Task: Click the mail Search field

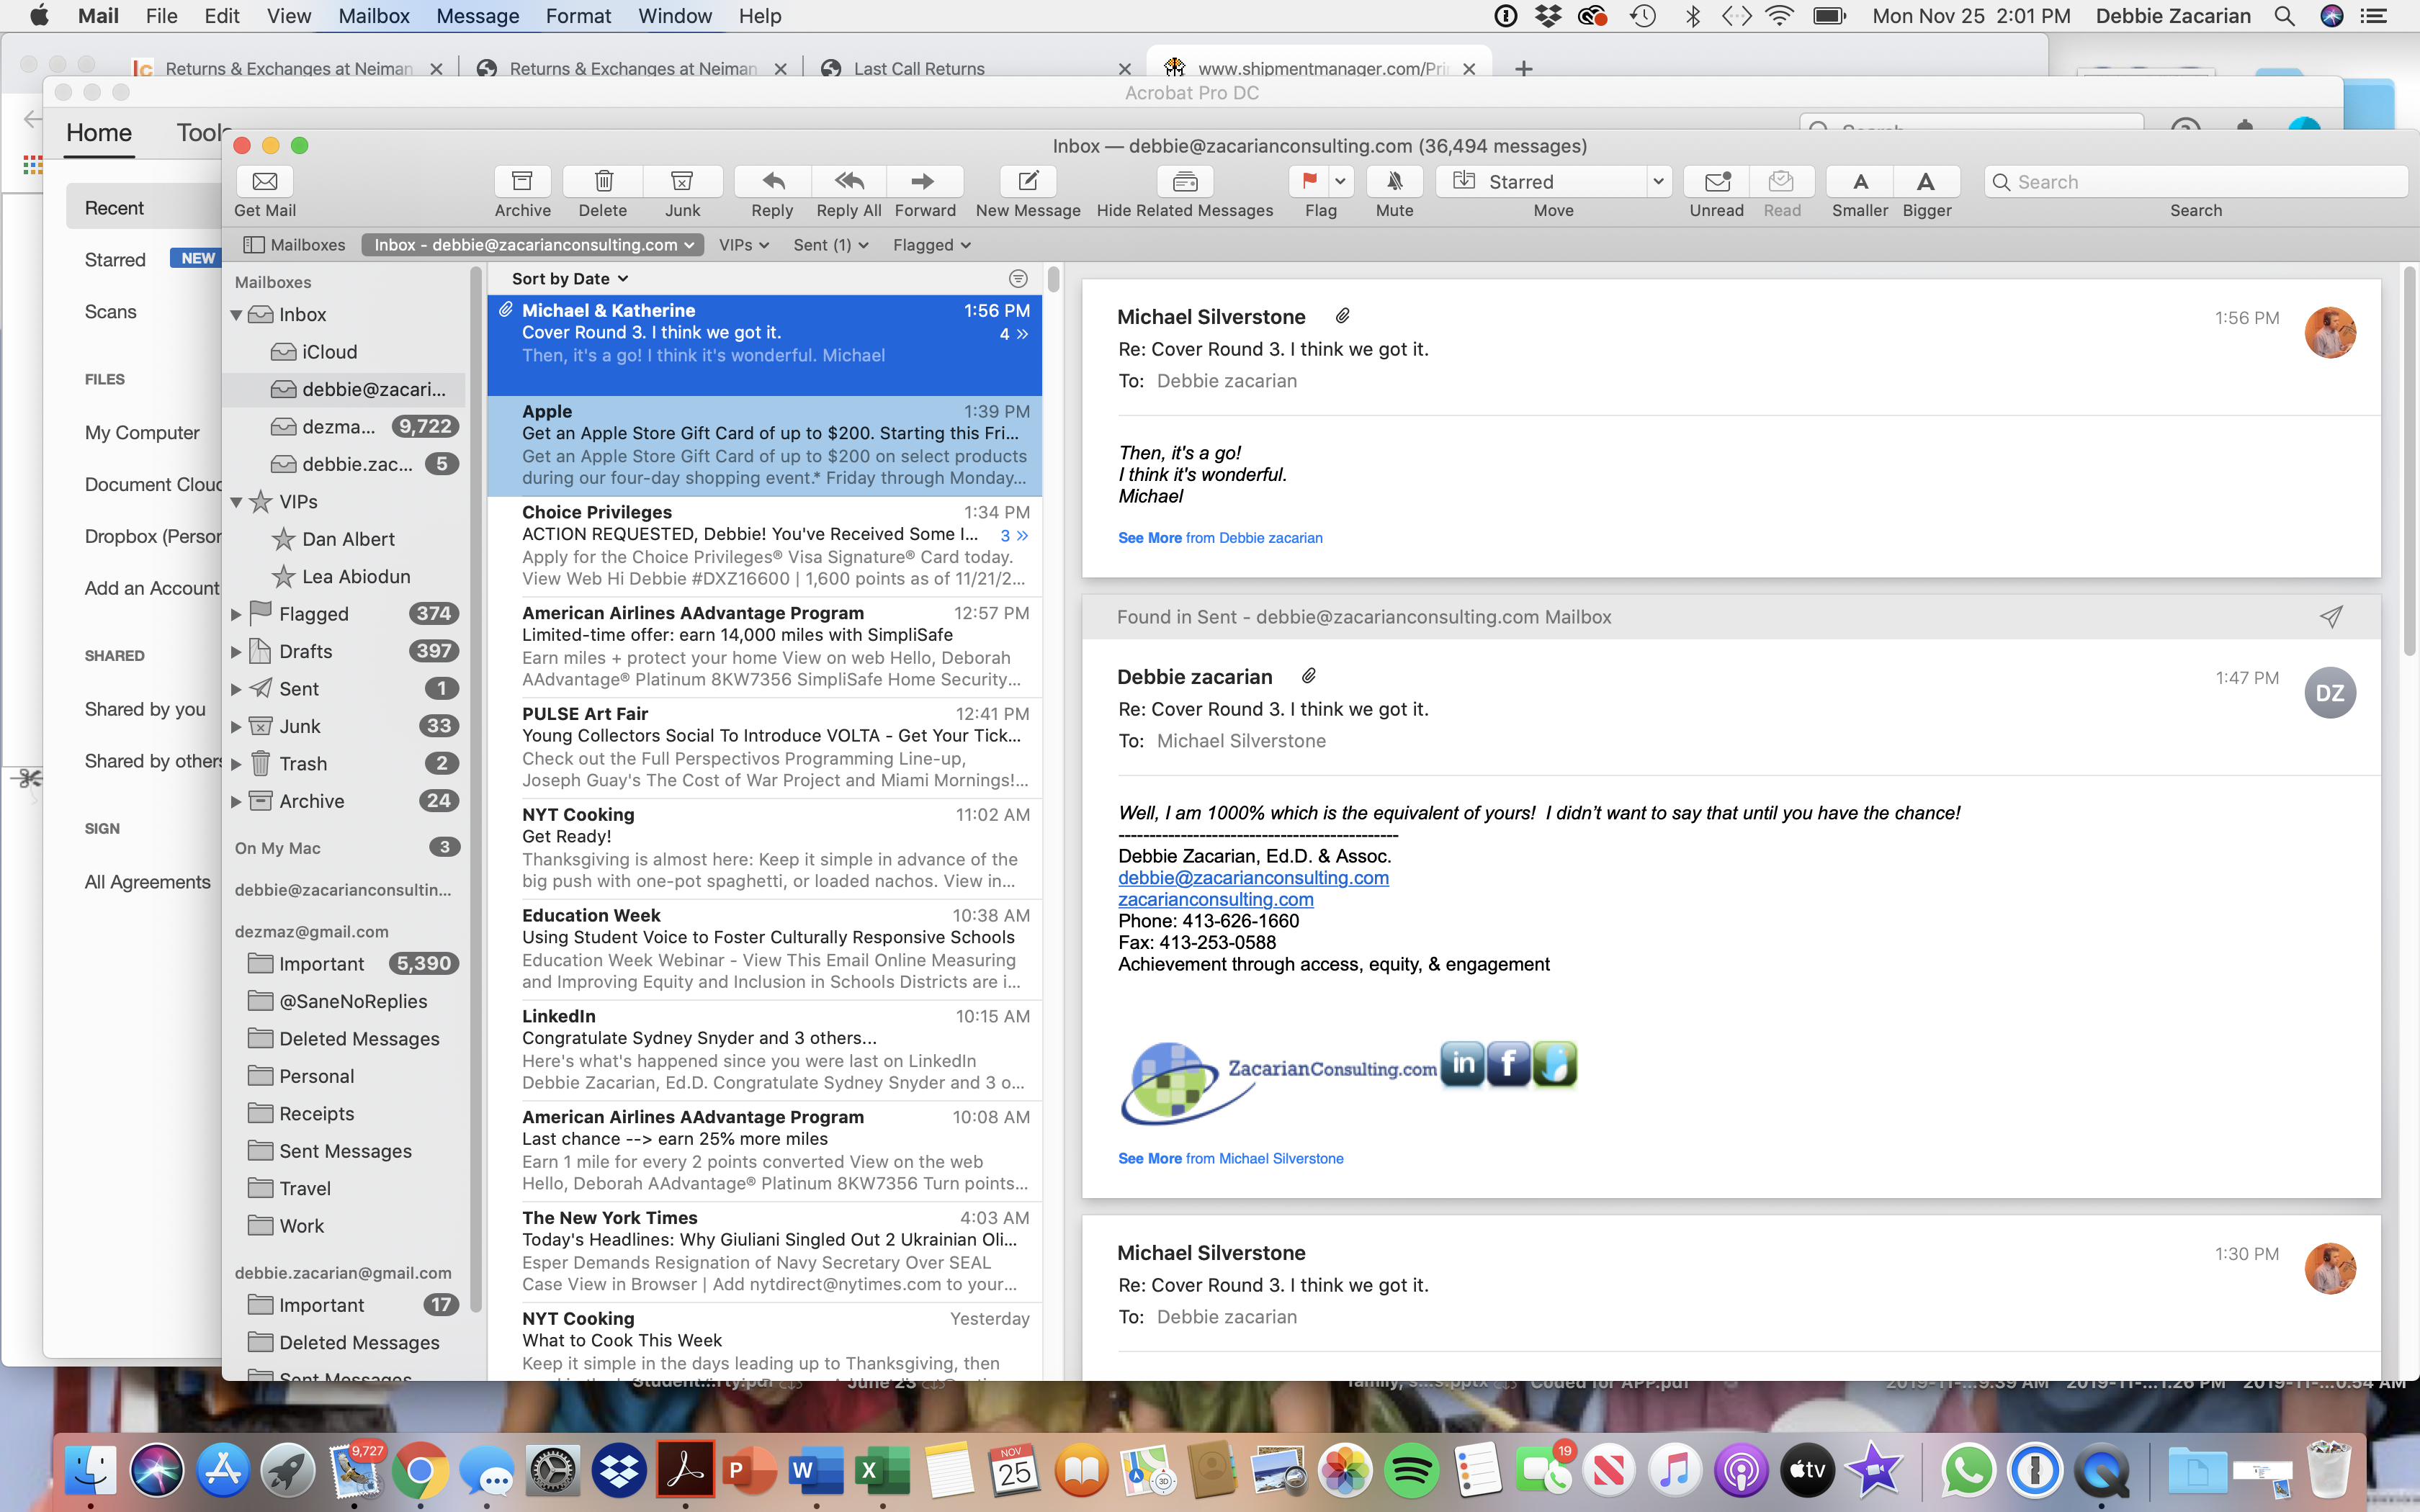Action: pyautogui.click(x=2195, y=181)
